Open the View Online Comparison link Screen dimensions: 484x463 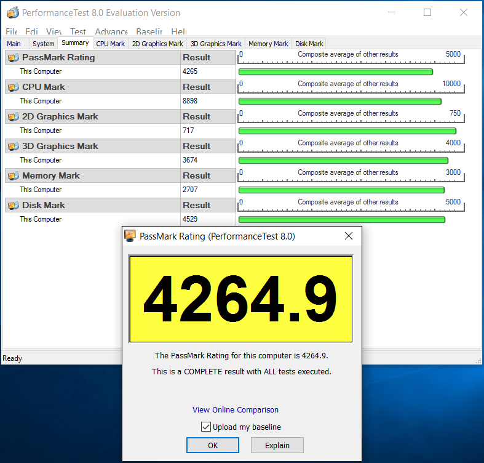coord(236,409)
